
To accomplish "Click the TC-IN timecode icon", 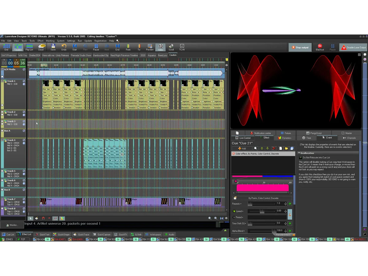I will point(182,47).
